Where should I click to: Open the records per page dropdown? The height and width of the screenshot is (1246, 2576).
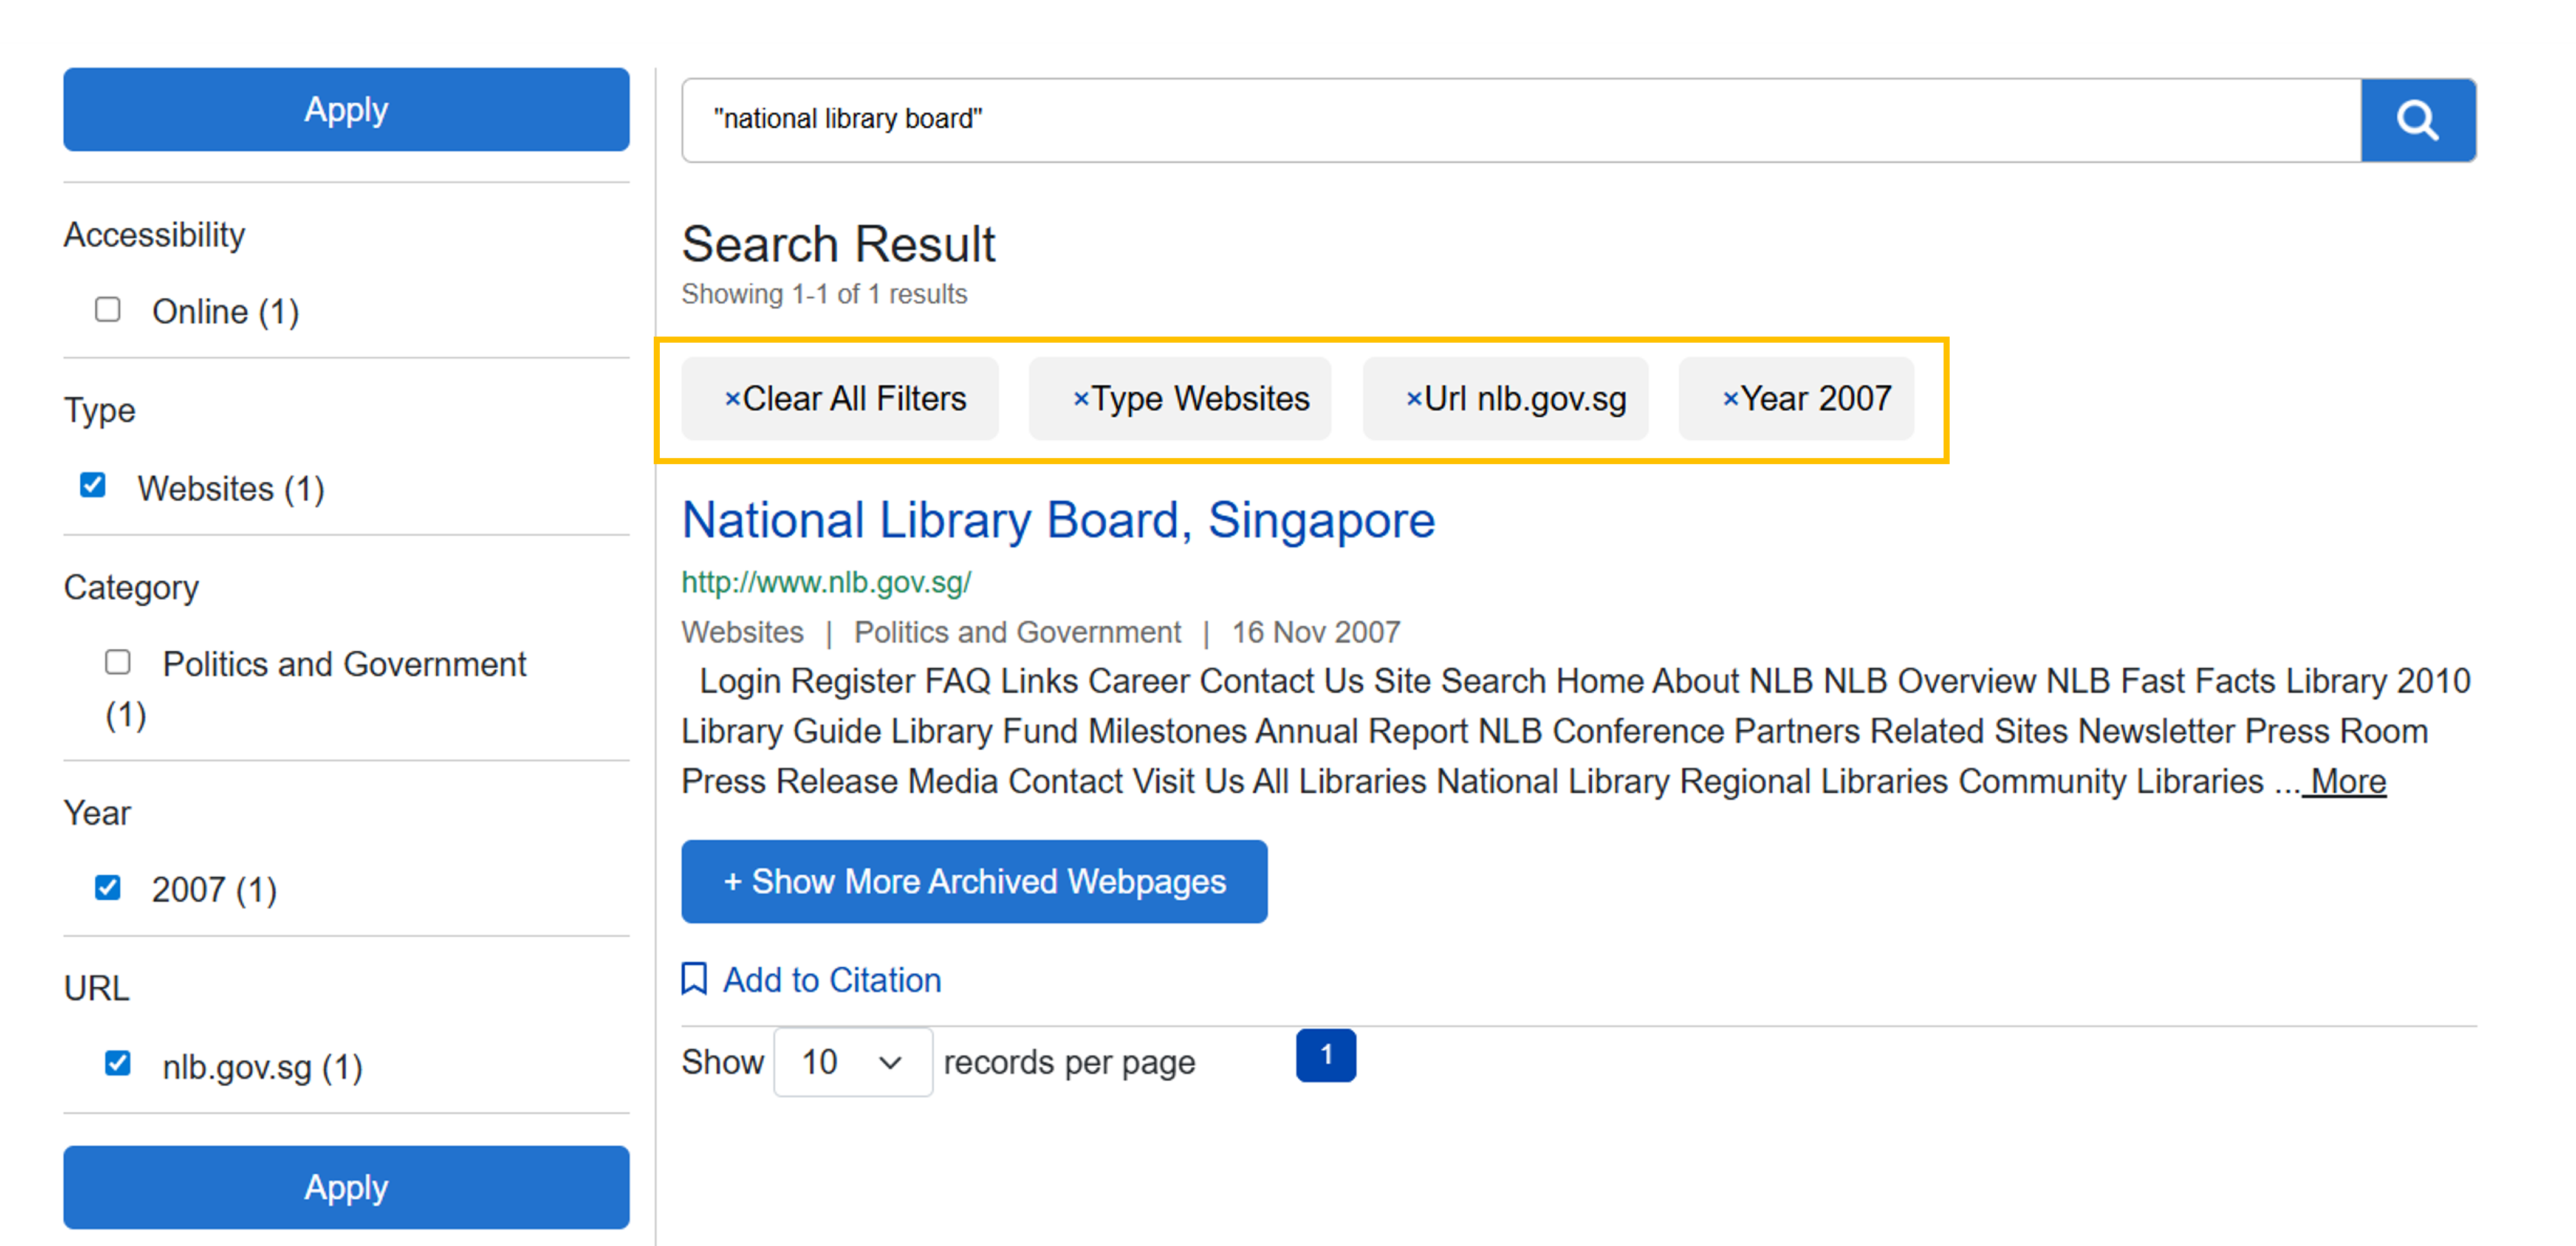pyautogui.click(x=852, y=1062)
